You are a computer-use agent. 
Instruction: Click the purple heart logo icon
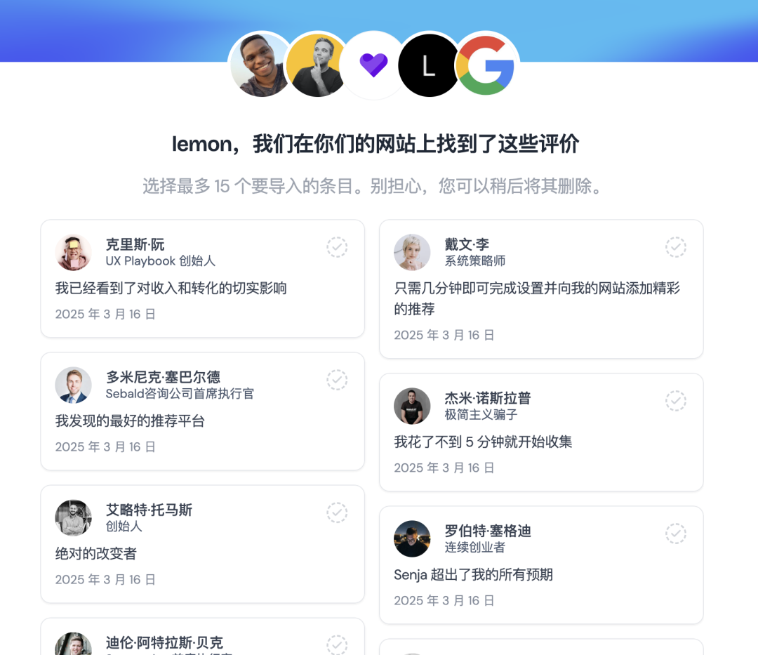(x=373, y=65)
